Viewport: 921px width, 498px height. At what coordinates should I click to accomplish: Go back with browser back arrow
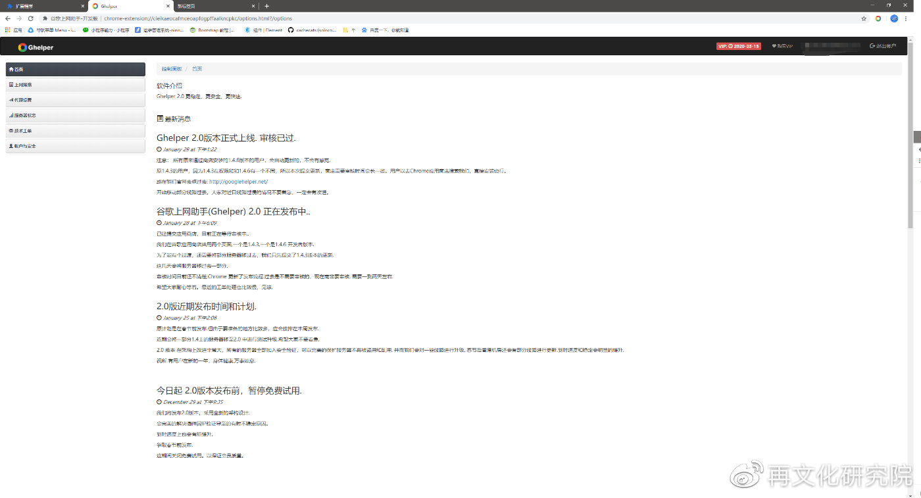[x=7, y=18]
